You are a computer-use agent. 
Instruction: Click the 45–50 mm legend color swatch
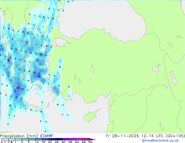pyautogui.click(x=86, y=139)
